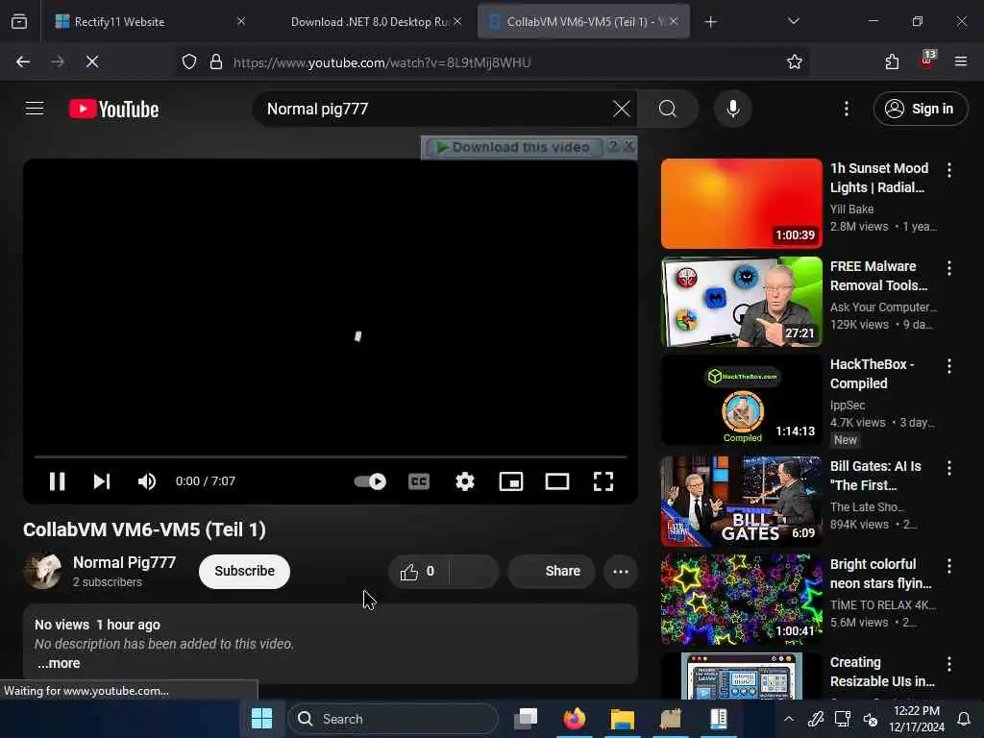Skip to next video in player
The height and width of the screenshot is (738, 984).
pos(102,481)
